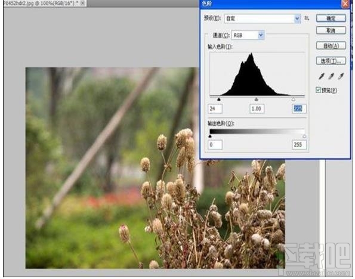Select the gray point eyedropper
Screen dimensions: 355x279
(331, 76)
